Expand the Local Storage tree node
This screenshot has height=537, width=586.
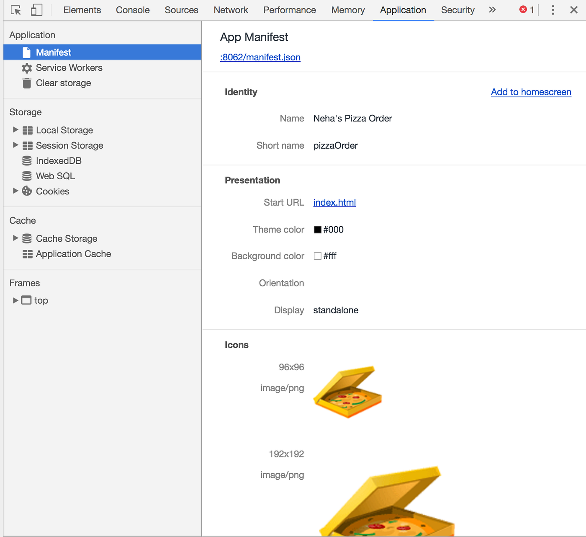pyautogui.click(x=15, y=130)
